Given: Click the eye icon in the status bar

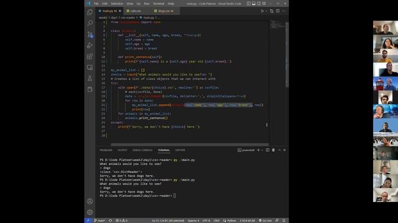Looking at the screenshot, I should (x=111, y=221).
